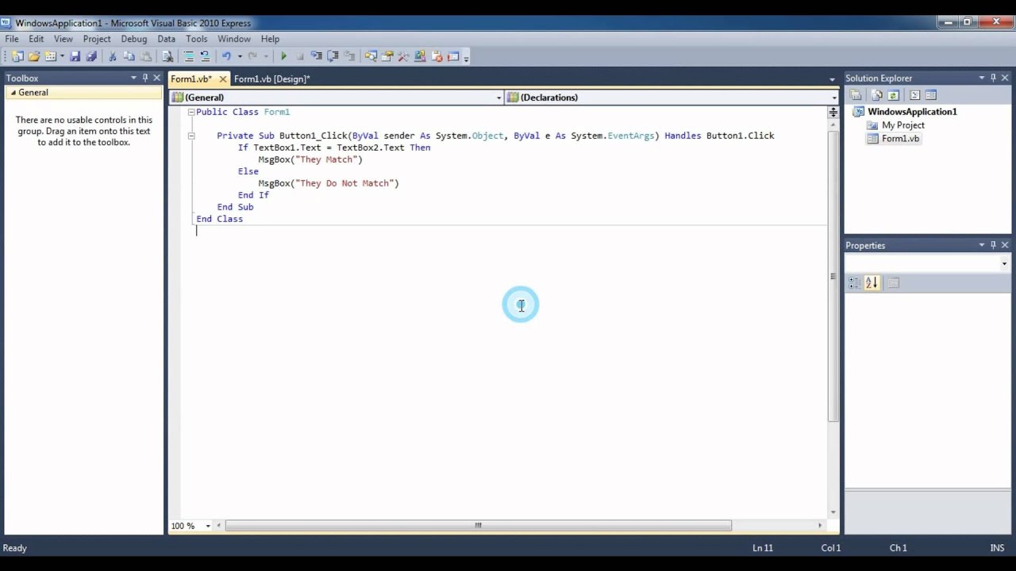
Task: Open the Debug menu
Action: coord(134,39)
